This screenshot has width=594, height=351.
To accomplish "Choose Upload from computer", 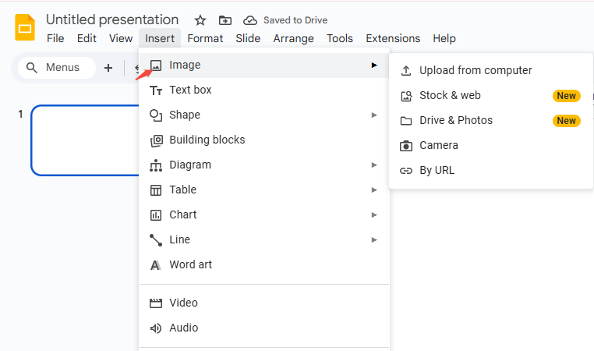I will (x=475, y=70).
